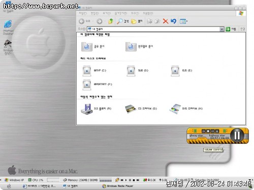Switch to the web browser taskbar button
254x190 pixels.
(39, 186)
